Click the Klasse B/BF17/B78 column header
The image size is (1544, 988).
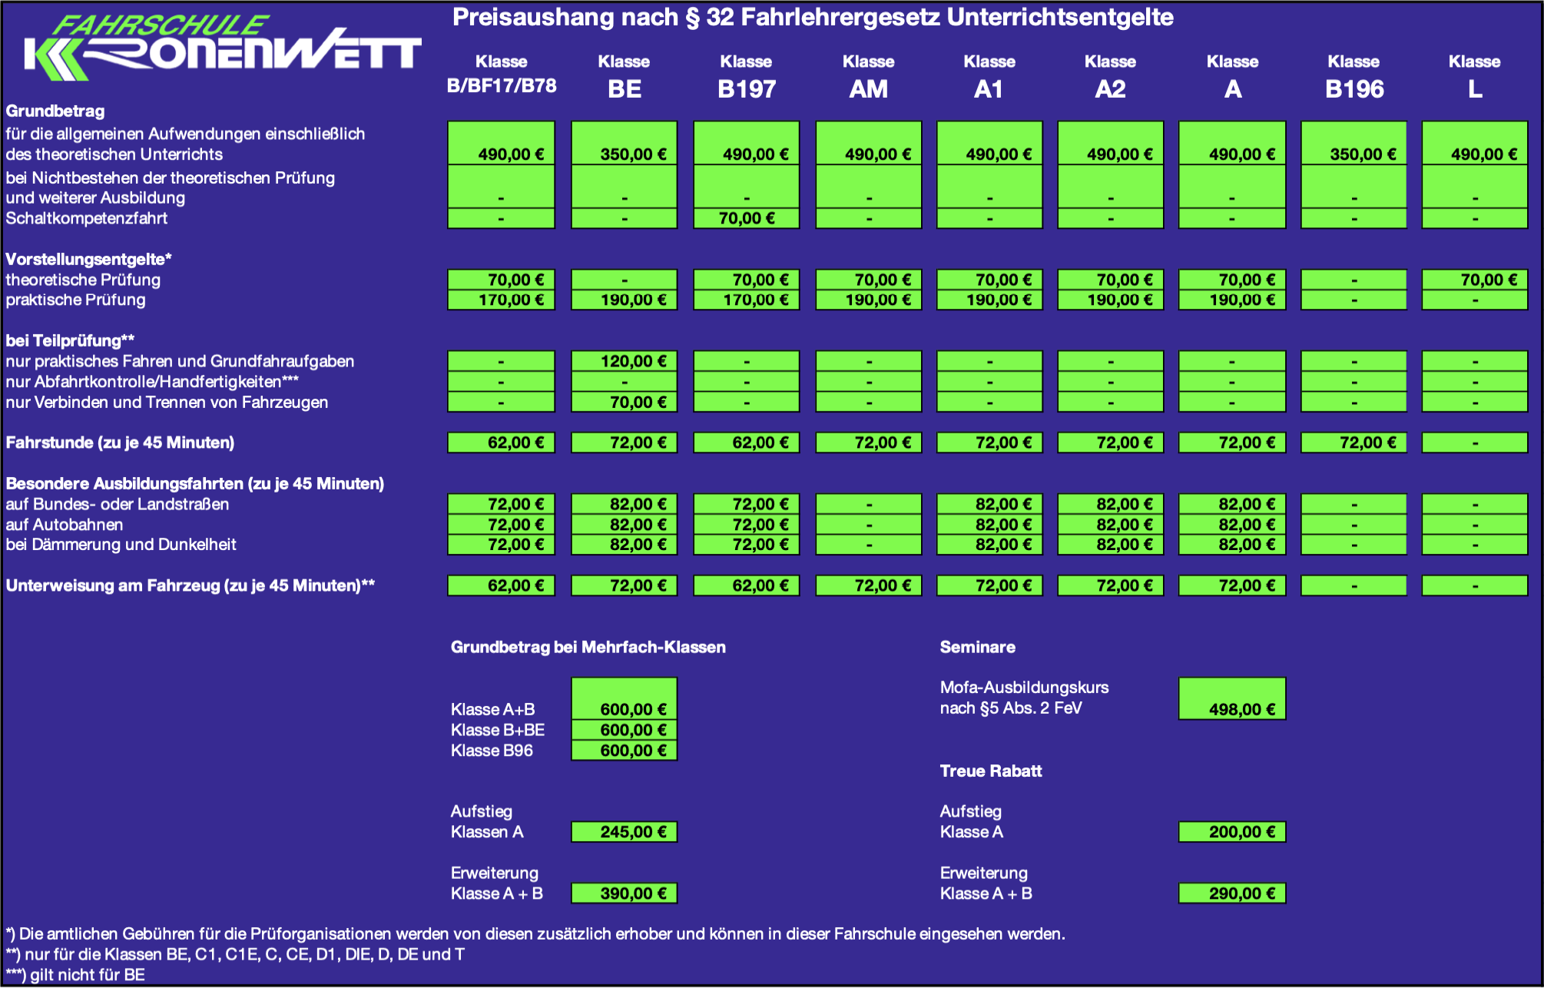[x=501, y=75]
